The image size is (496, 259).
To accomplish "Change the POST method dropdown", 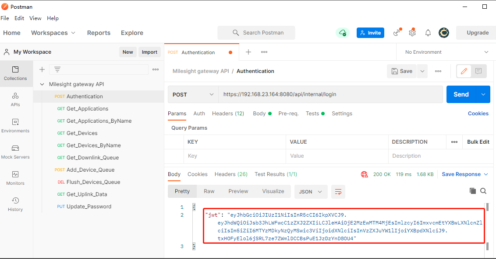I will click(x=193, y=95).
